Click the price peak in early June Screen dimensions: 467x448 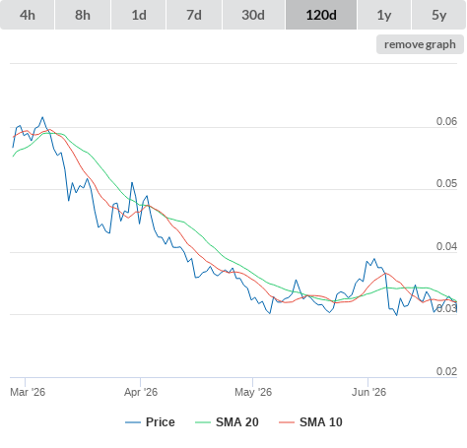374,259
